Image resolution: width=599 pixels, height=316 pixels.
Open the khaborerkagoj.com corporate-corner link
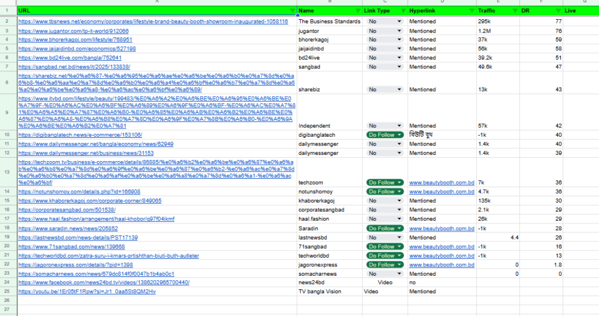tap(89, 201)
